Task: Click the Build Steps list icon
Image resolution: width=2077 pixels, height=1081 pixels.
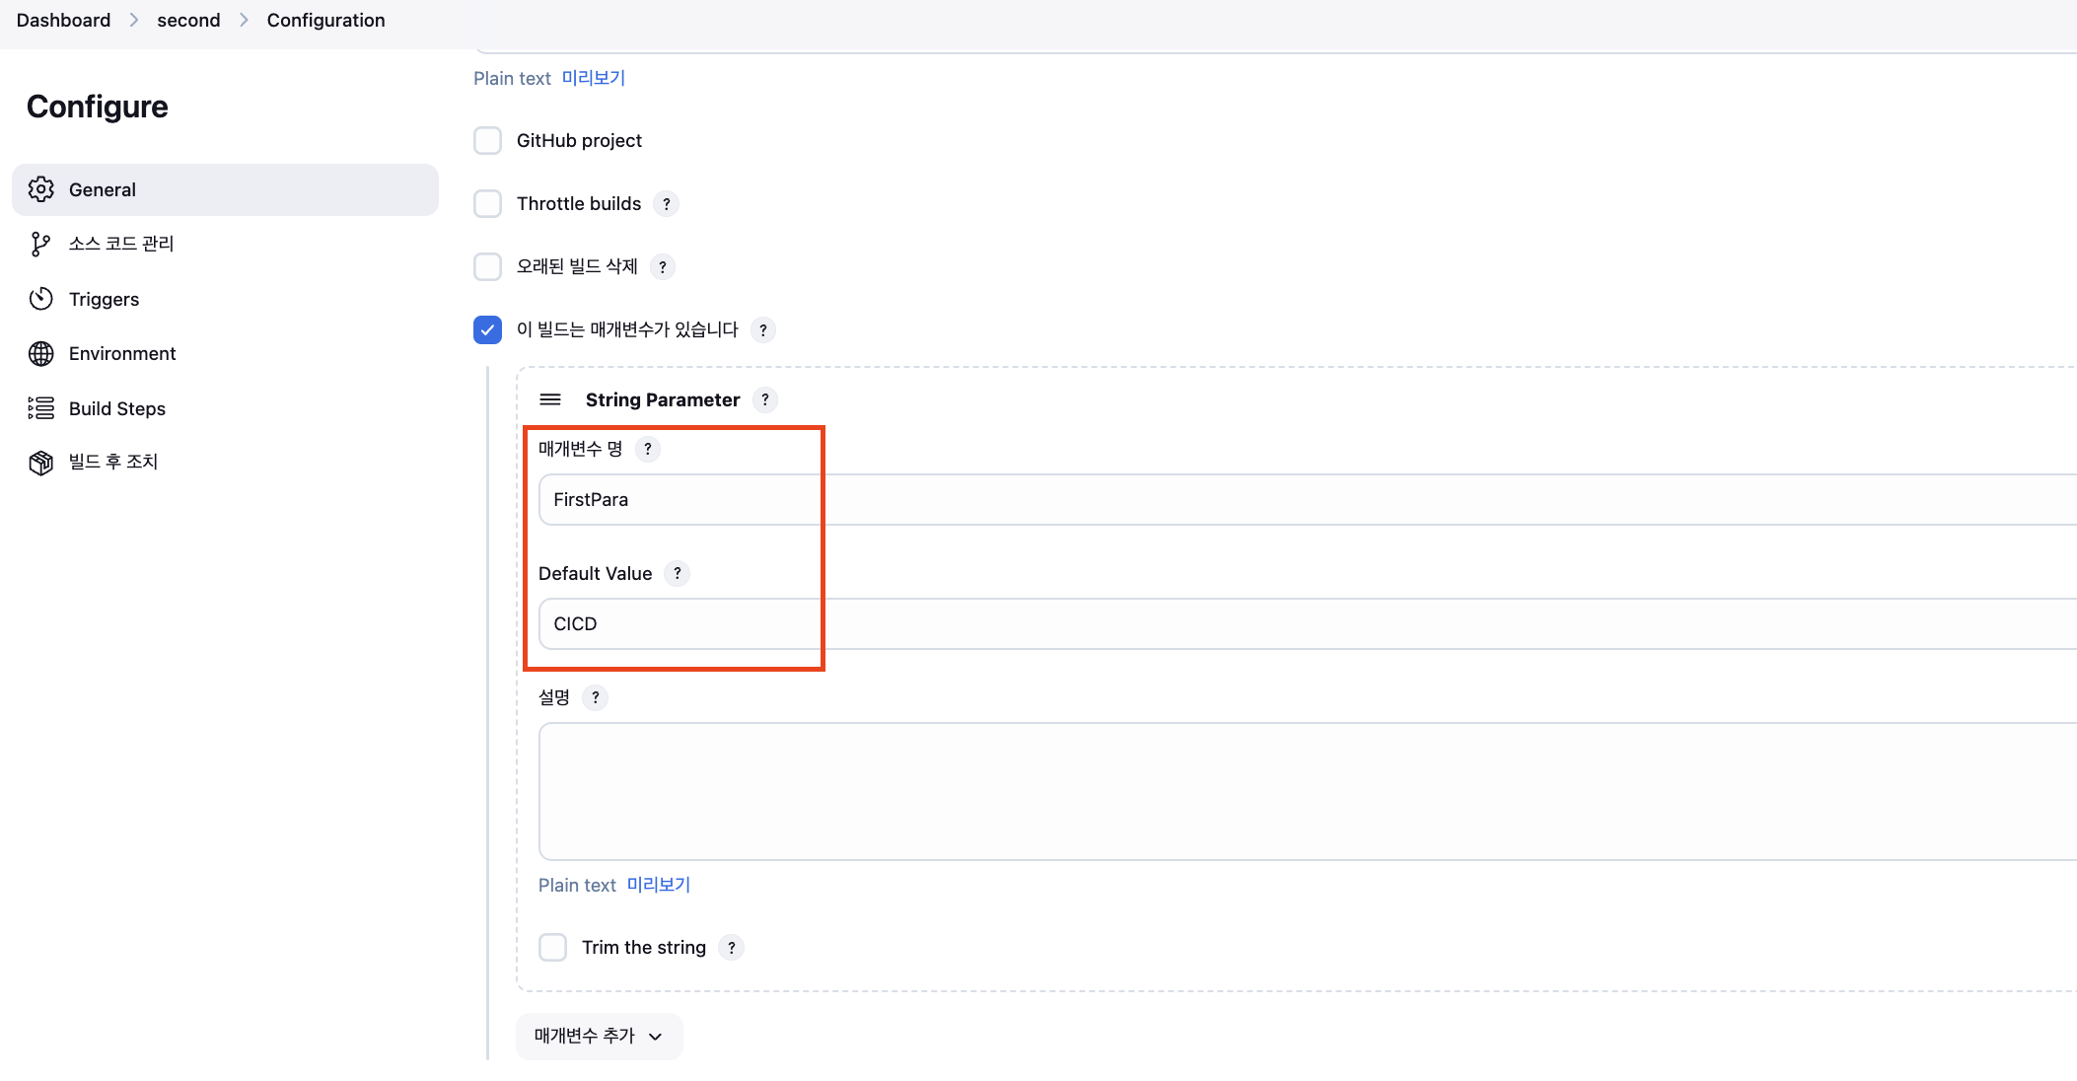Action: [40, 408]
